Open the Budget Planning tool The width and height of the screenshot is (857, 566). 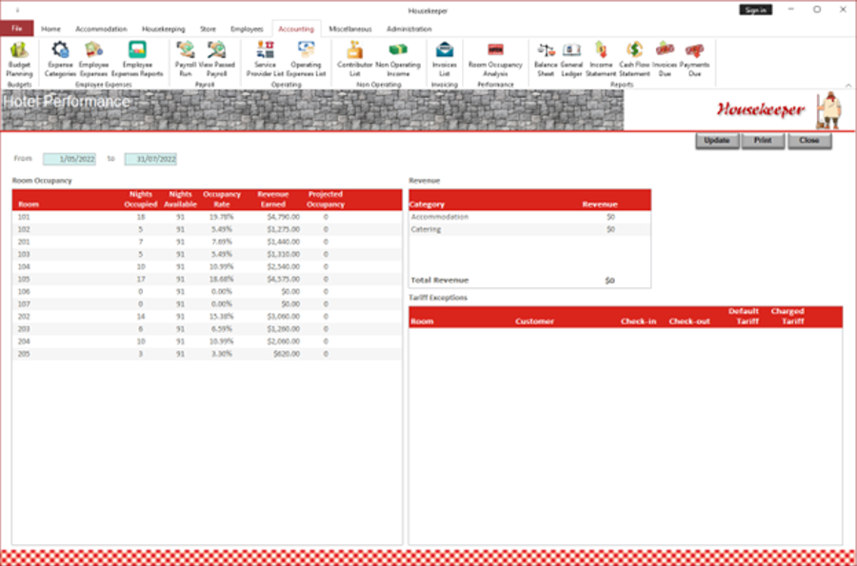pos(19,59)
